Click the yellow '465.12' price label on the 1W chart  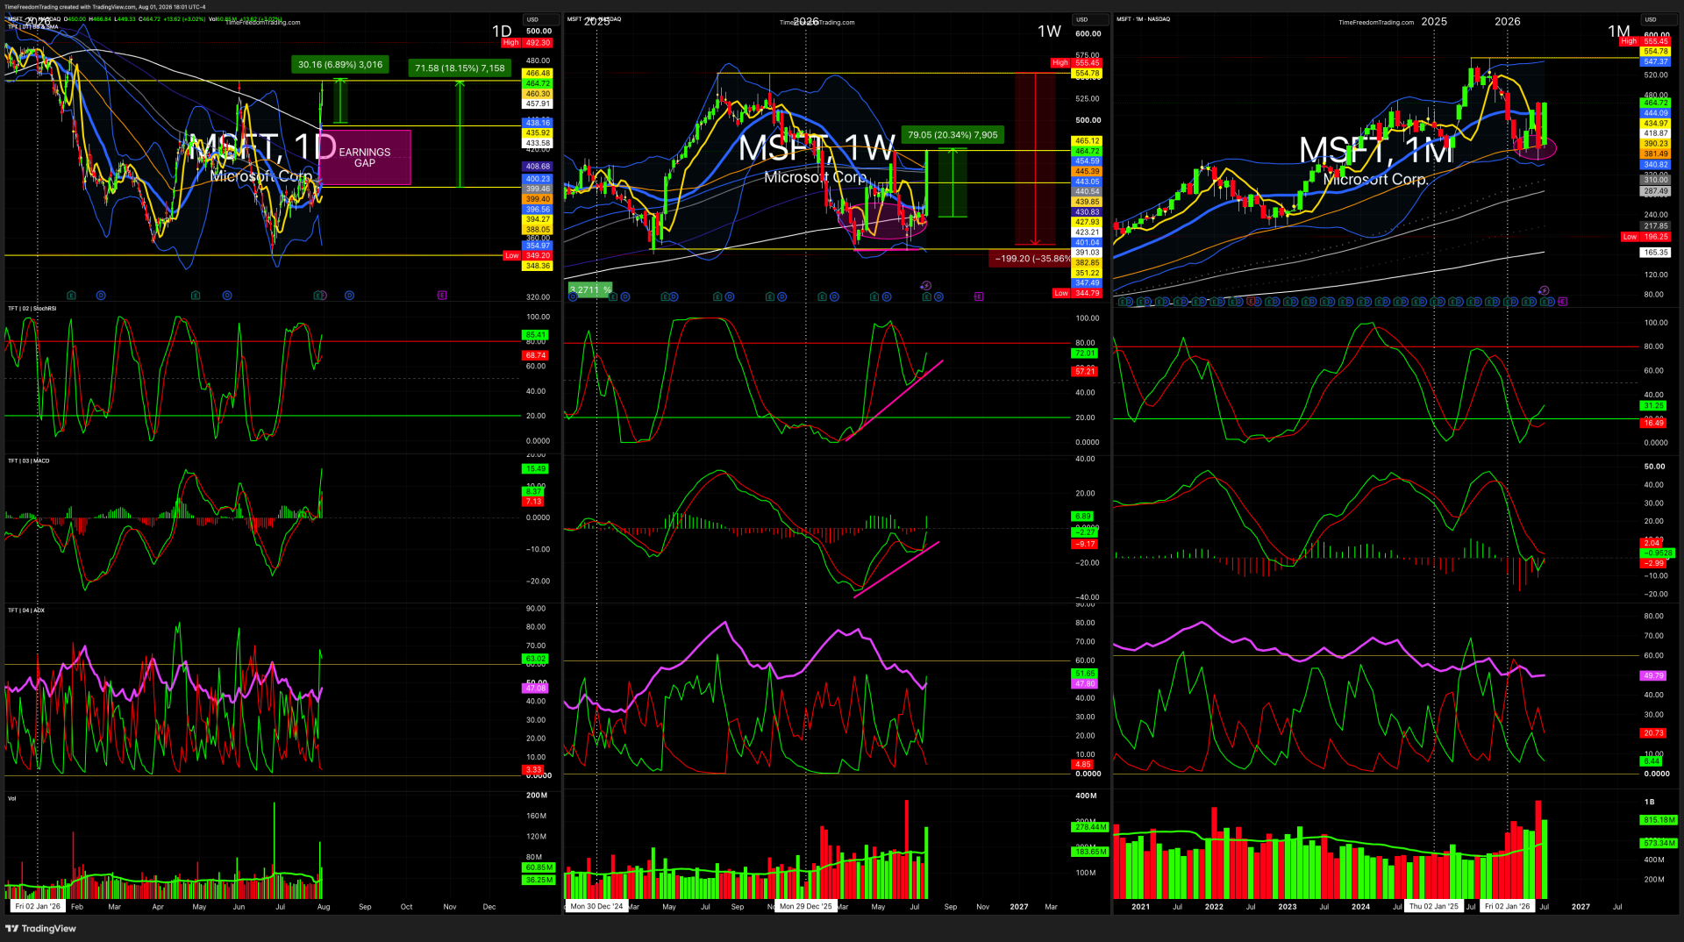tap(1088, 141)
